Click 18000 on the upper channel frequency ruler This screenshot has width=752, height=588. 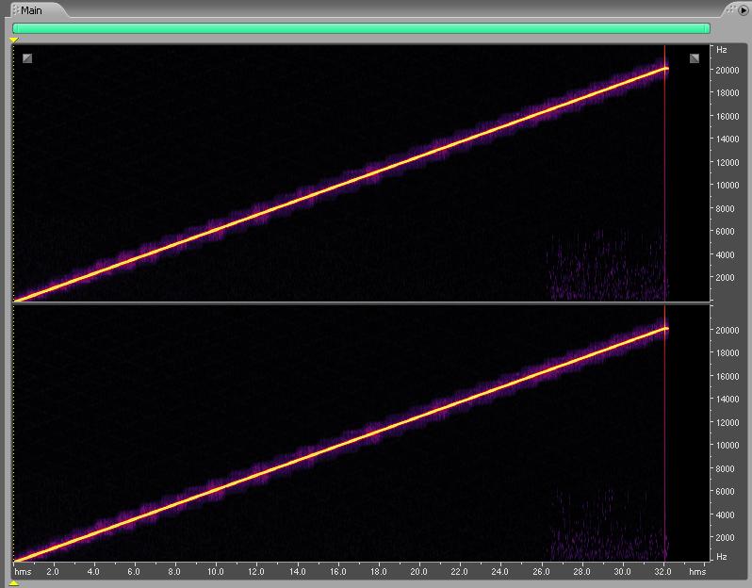click(x=727, y=92)
